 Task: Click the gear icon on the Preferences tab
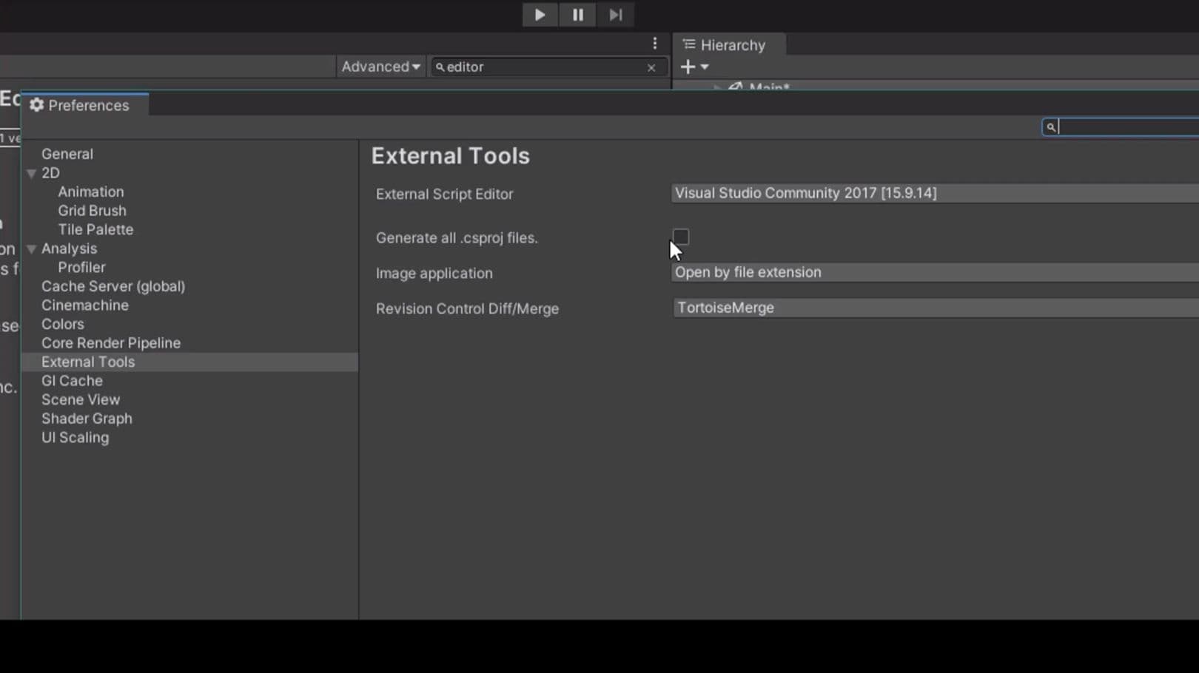pyautogui.click(x=36, y=105)
